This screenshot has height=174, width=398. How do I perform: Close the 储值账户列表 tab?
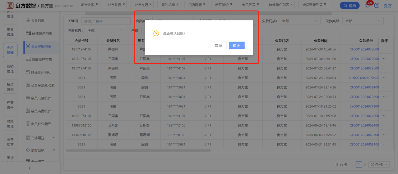[x=292, y=4]
